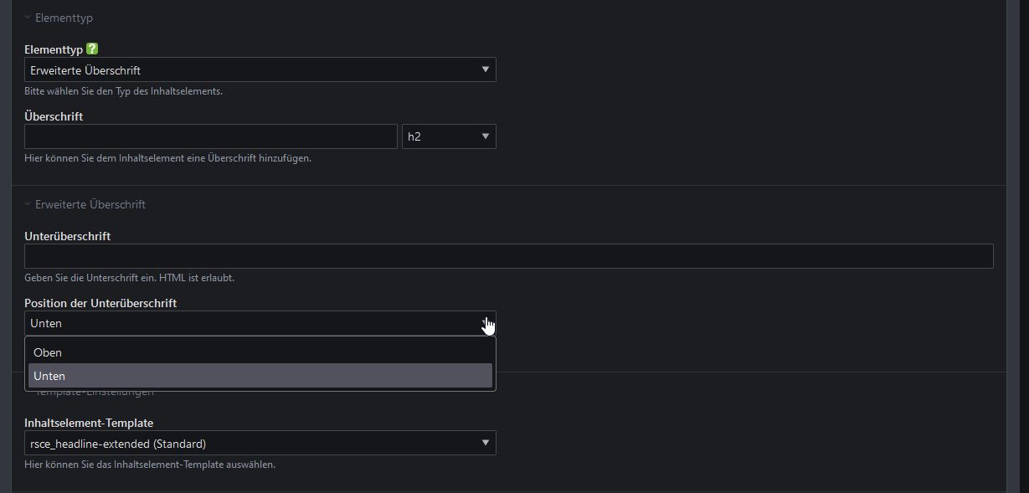Click the Elementtyp field label

click(x=54, y=50)
